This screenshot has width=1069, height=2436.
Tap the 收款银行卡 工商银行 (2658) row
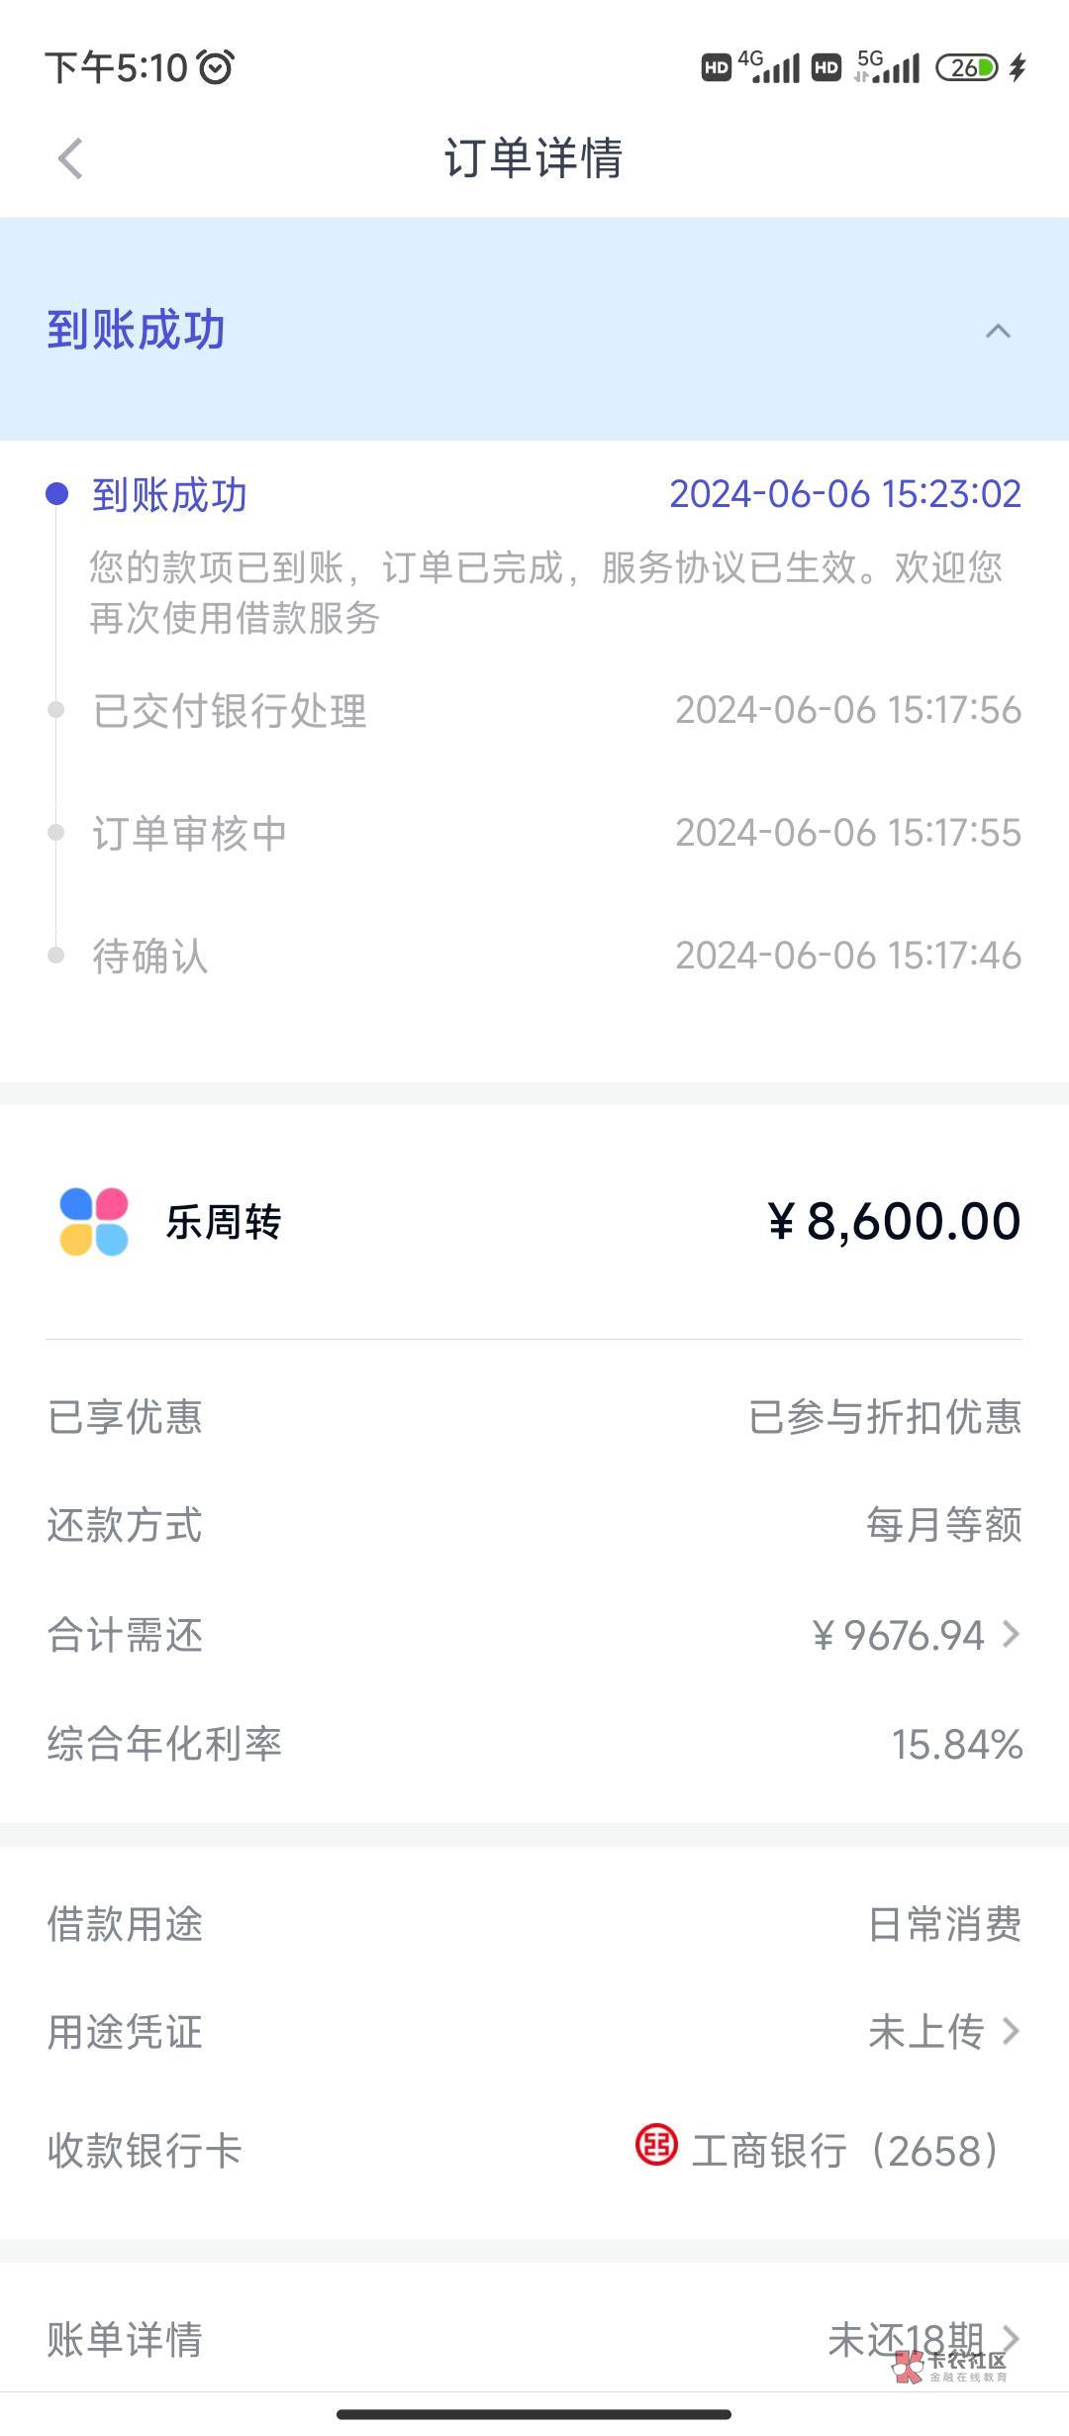tap(534, 2151)
